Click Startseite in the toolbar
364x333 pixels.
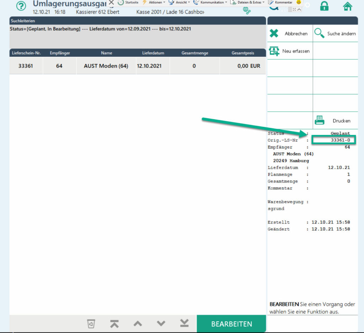(x=128, y=2)
